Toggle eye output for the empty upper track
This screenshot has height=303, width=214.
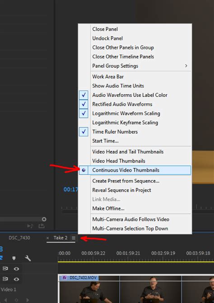(16, 269)
